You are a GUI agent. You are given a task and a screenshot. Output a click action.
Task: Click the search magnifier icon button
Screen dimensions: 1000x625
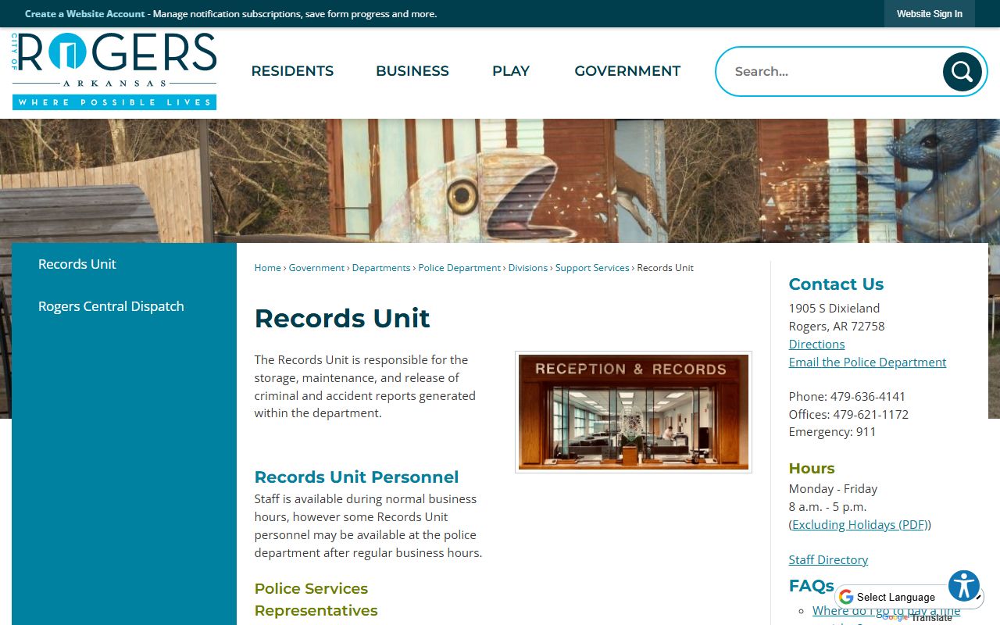click(962, 72)
